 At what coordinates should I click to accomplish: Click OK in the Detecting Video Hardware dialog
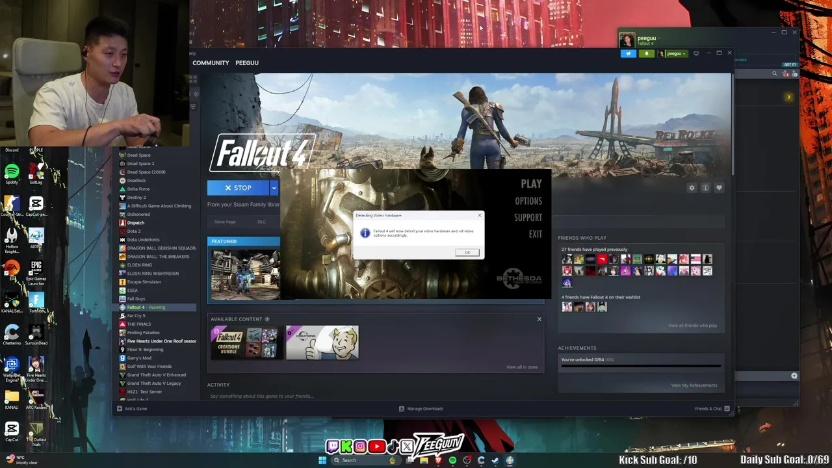(467, 252)
